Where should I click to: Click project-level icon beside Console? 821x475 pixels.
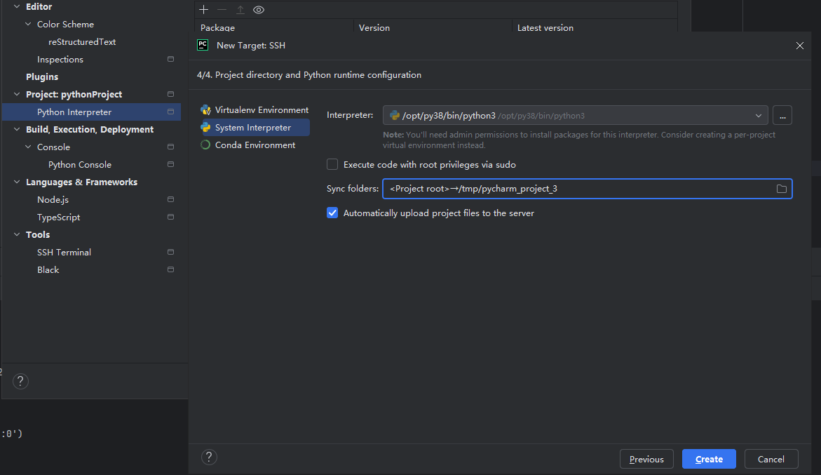point(170,147)
